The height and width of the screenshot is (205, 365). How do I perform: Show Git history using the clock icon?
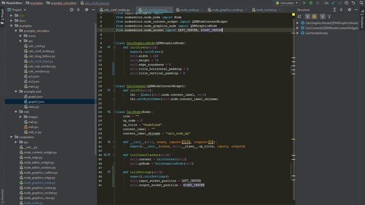tap(347, 3)
